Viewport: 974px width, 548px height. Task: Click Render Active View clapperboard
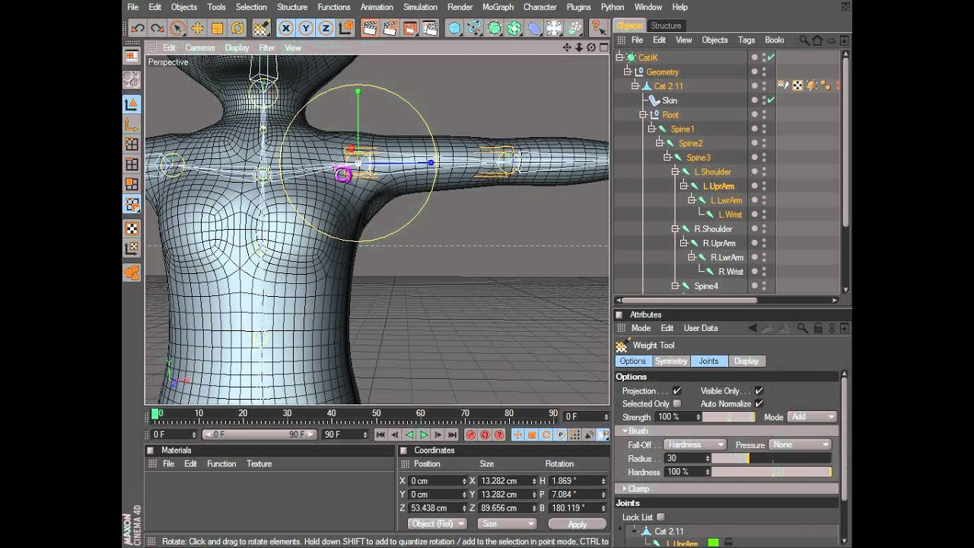[x=371, y=28]
